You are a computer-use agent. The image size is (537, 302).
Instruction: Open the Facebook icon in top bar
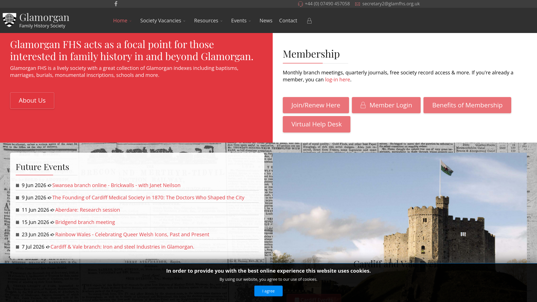[x=116, y=4]
